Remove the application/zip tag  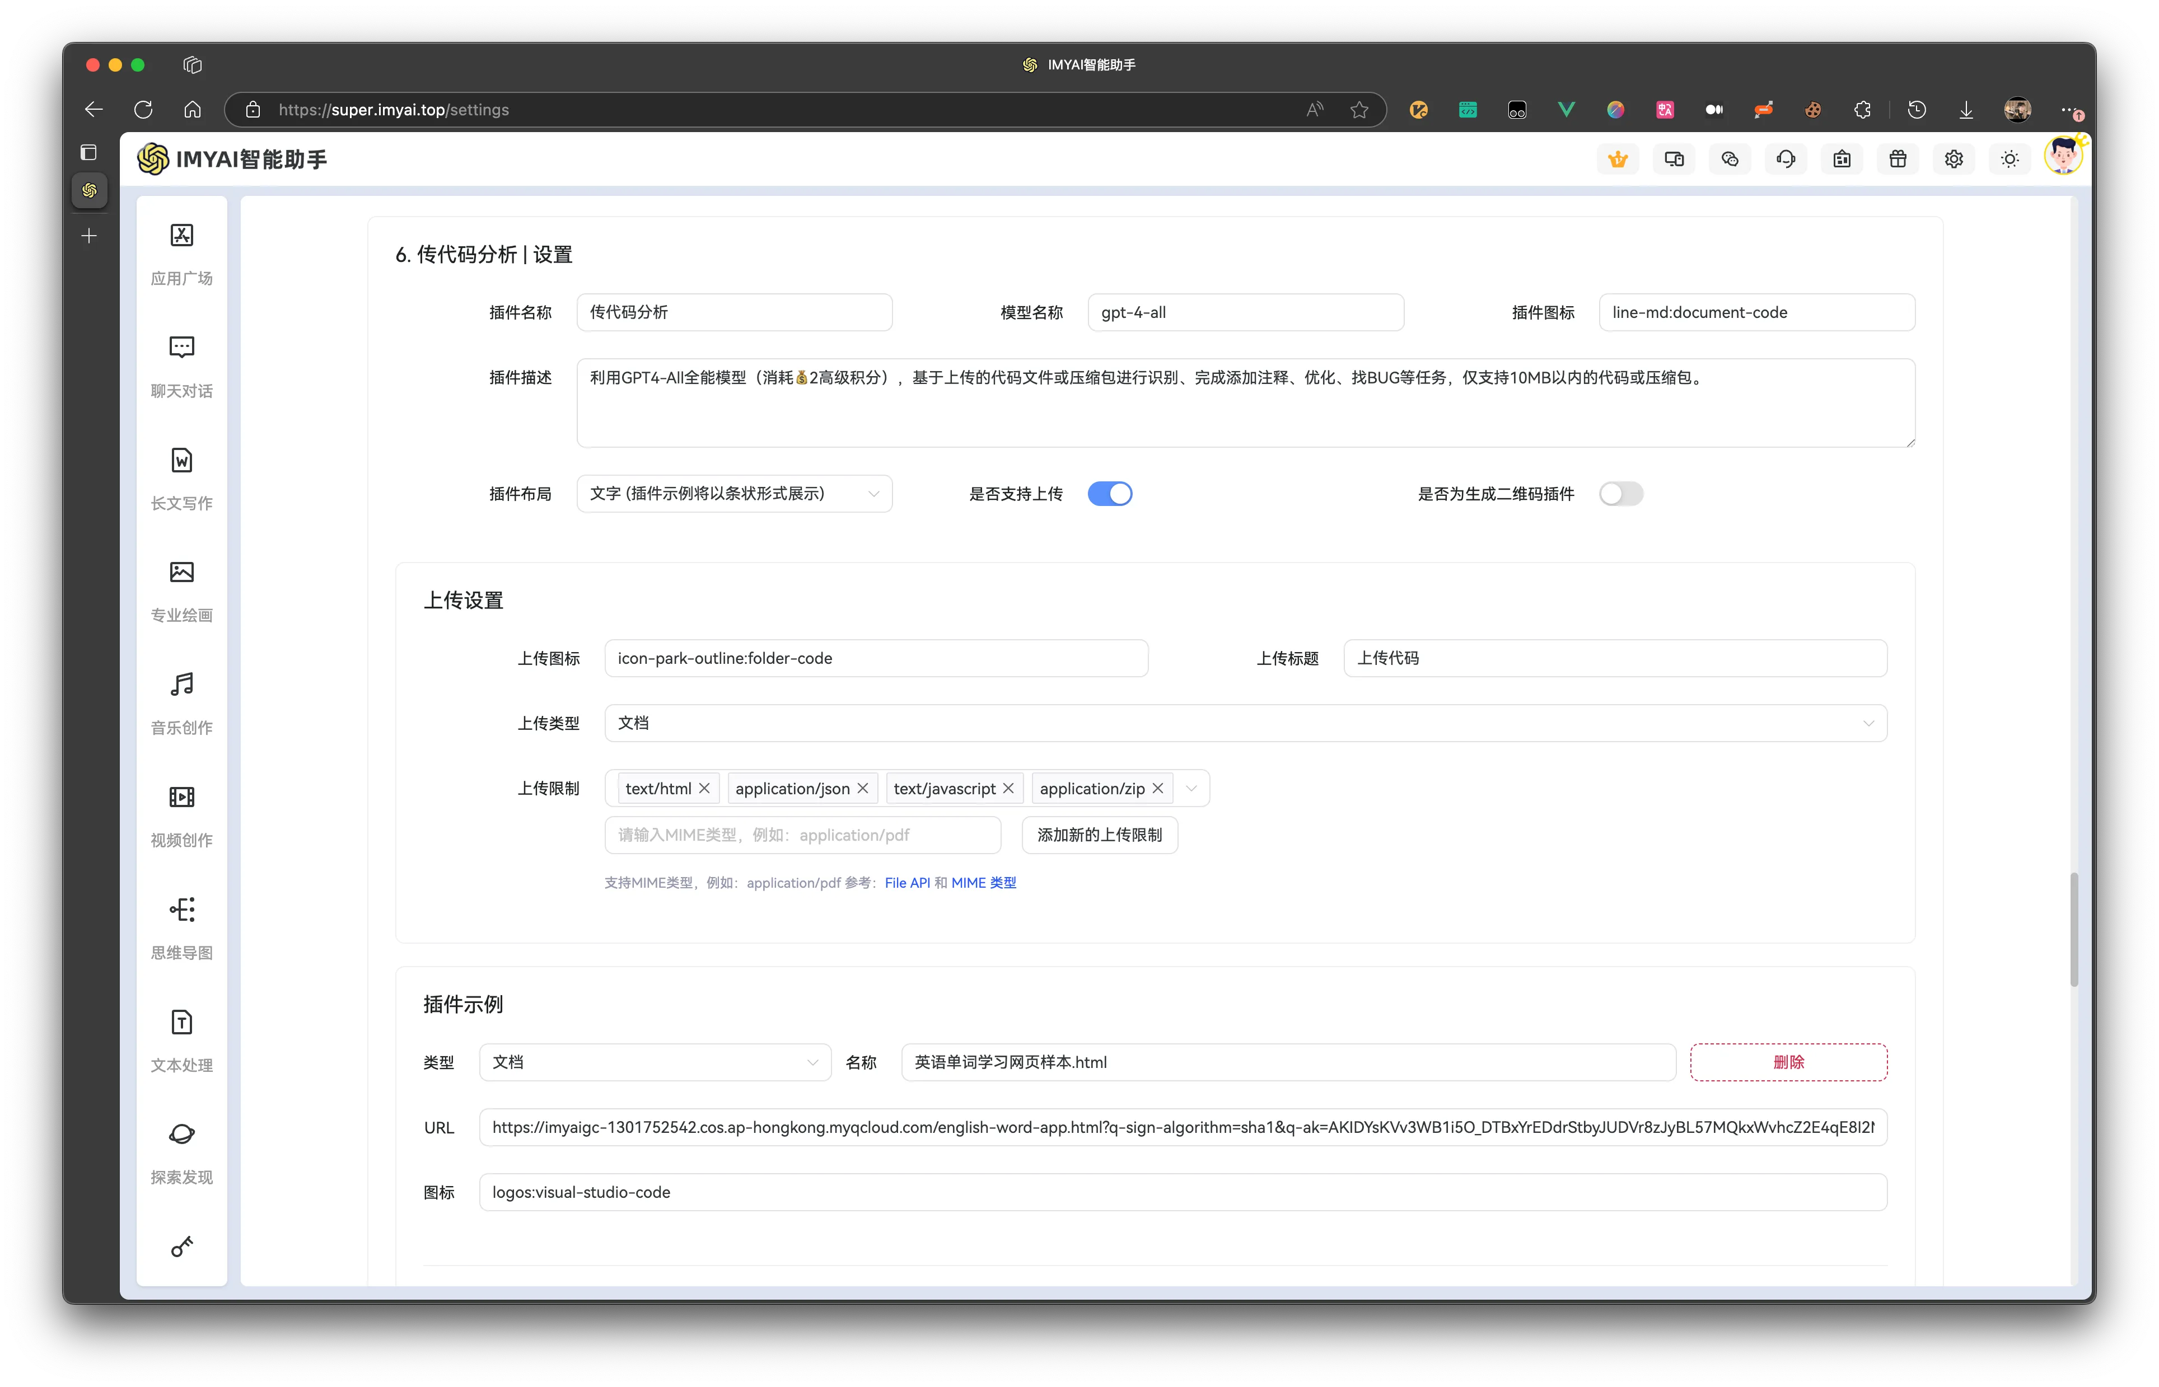click(1157, 788)
